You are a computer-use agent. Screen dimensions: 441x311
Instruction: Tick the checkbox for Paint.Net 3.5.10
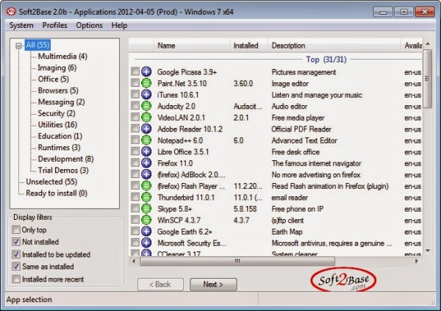point(135,82)
